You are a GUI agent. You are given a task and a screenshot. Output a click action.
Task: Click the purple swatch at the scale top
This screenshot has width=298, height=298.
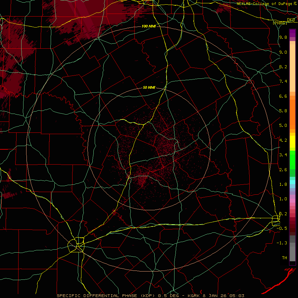click(292, 33)
